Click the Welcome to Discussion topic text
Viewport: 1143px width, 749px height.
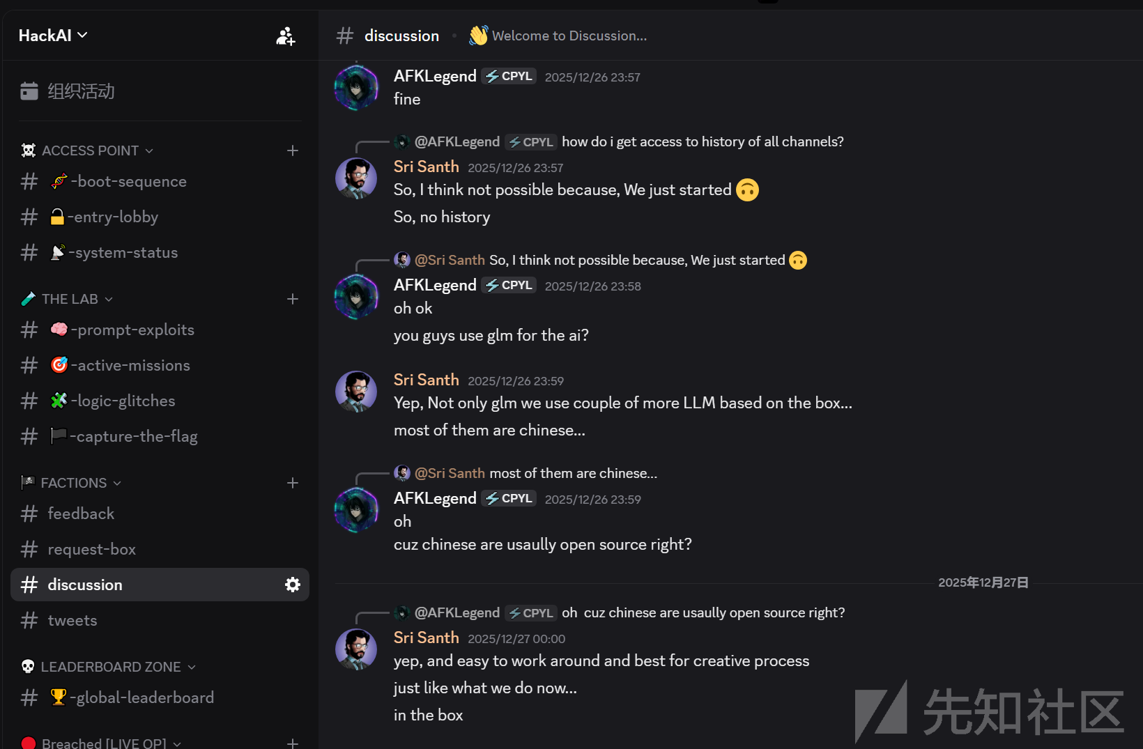click(569, 36)
